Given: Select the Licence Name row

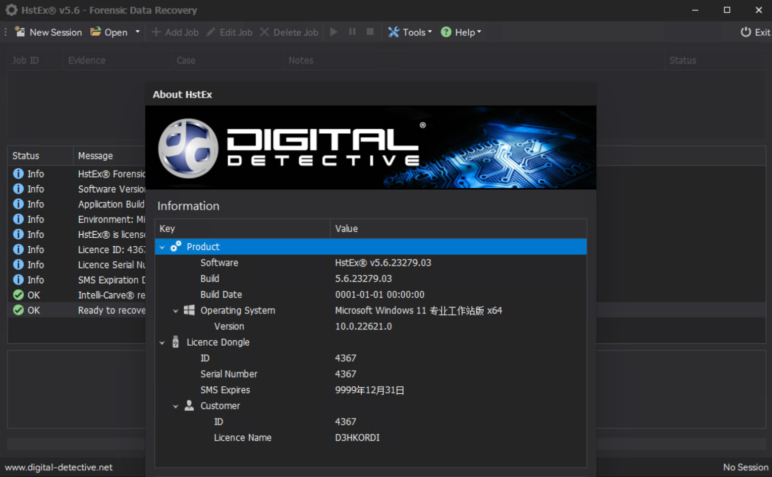Looking at the screenshot, I should 371,438.
